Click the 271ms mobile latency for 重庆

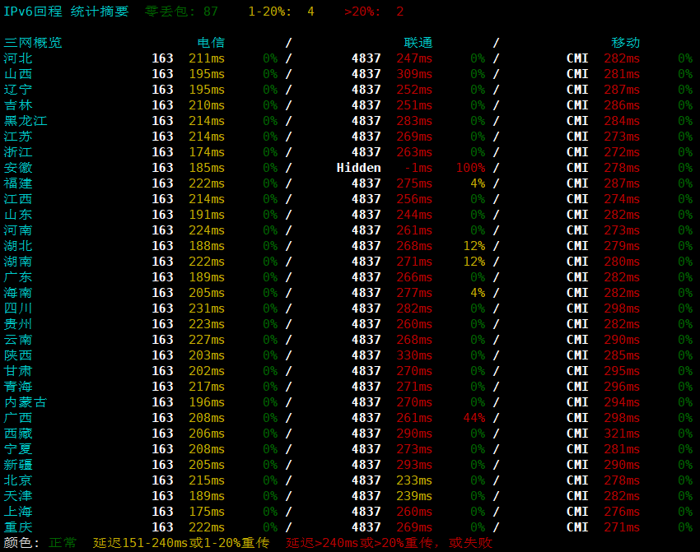tap(622, 526)
